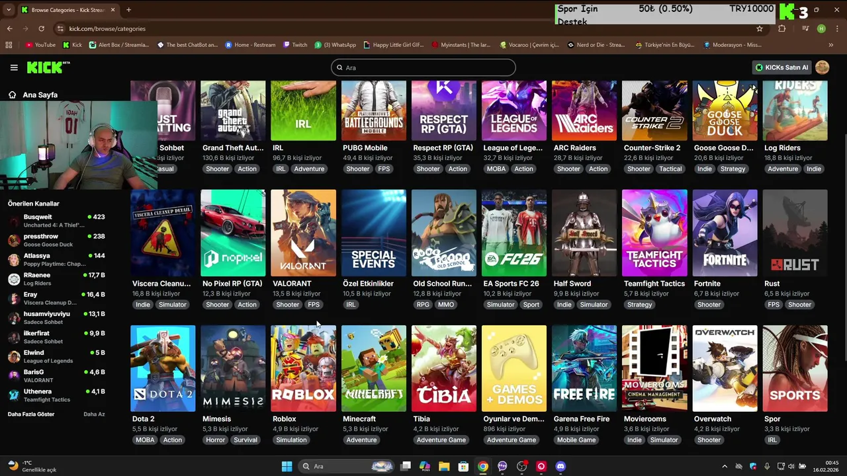Open Microsoft Store taskbar icon
Screen dimensions: 847x476
(464, 466)
